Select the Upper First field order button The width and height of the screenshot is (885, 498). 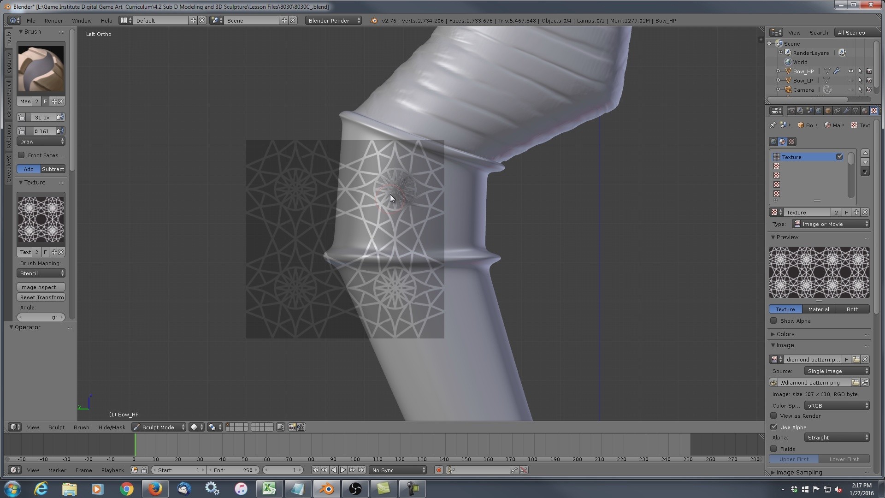[x=794, y=459]
